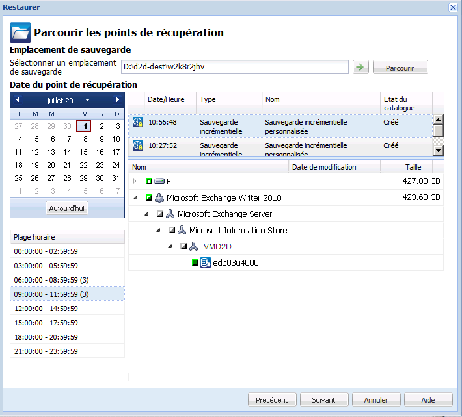The width and height of the screenshot is (462, 417).
Task: Check the F: drive checkbox
Action: (149, 181)
